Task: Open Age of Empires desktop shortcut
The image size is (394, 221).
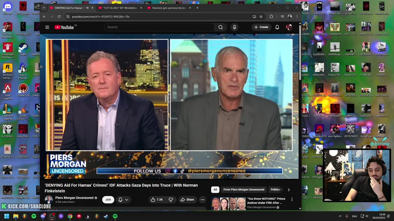Action: coord(23,71)
